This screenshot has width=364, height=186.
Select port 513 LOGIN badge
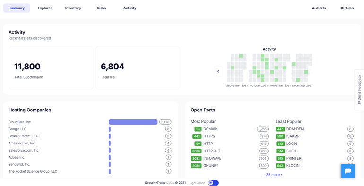pos(280,144)
